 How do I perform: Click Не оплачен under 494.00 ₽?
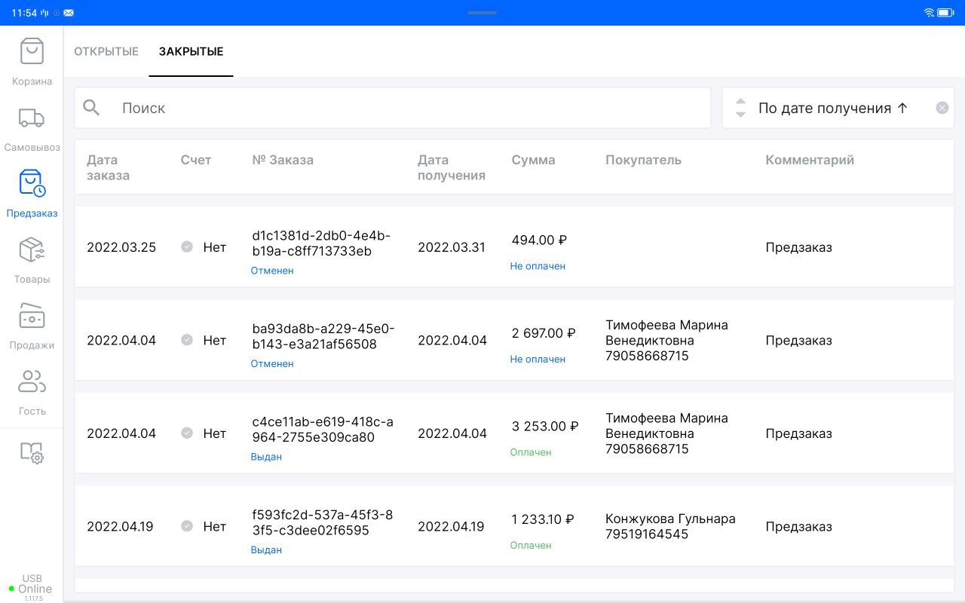tap(538, 266)
